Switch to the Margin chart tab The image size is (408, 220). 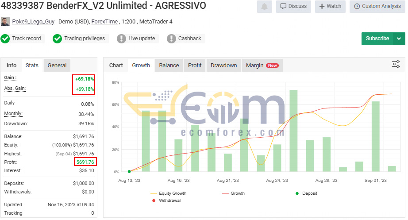pyautogui.click(x=262, y=66)
